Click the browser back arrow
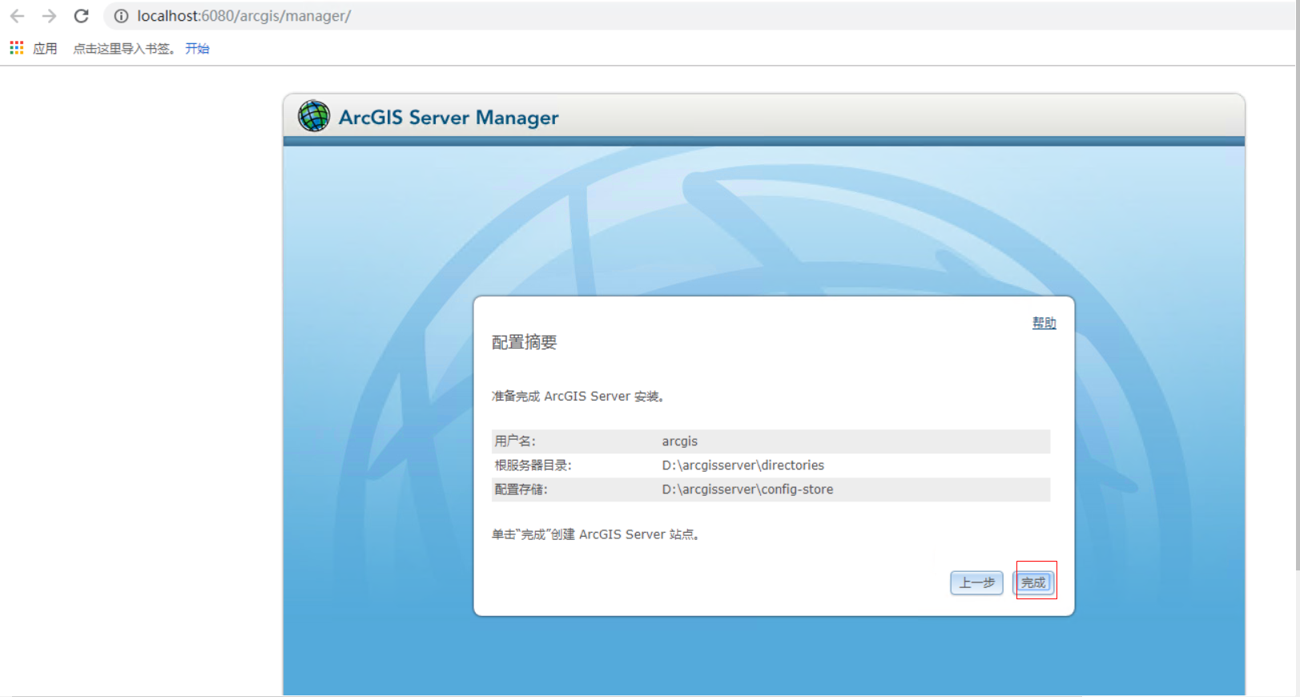The width and height of the screenshot is (1300, 697). coord(18,16)
